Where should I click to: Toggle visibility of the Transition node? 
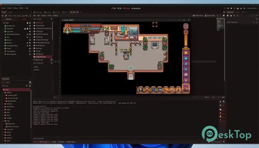tap(30, 28)
